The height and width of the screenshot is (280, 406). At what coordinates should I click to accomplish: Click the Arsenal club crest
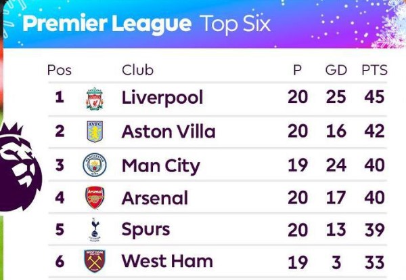94,198
